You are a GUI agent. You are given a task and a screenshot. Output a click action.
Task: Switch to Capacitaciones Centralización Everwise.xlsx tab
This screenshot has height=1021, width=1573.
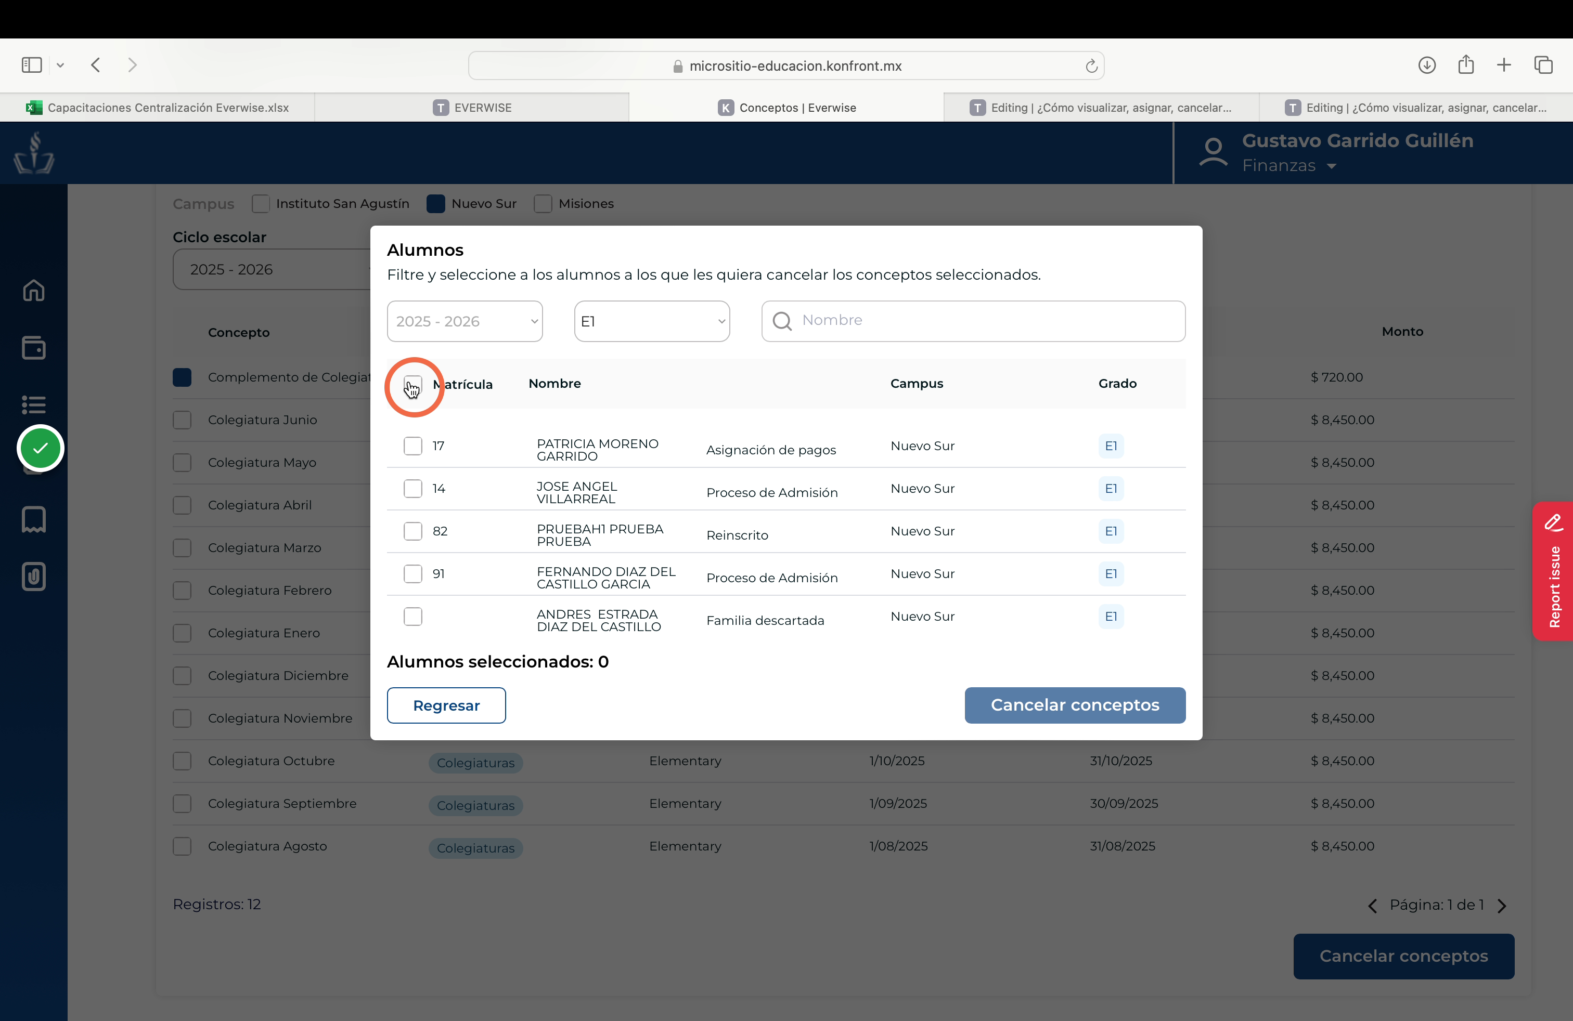tap(157, 108)
